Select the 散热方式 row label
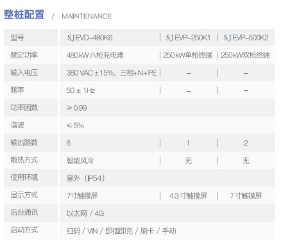Viewport: 281px width, 246px height. pos(24,160)
